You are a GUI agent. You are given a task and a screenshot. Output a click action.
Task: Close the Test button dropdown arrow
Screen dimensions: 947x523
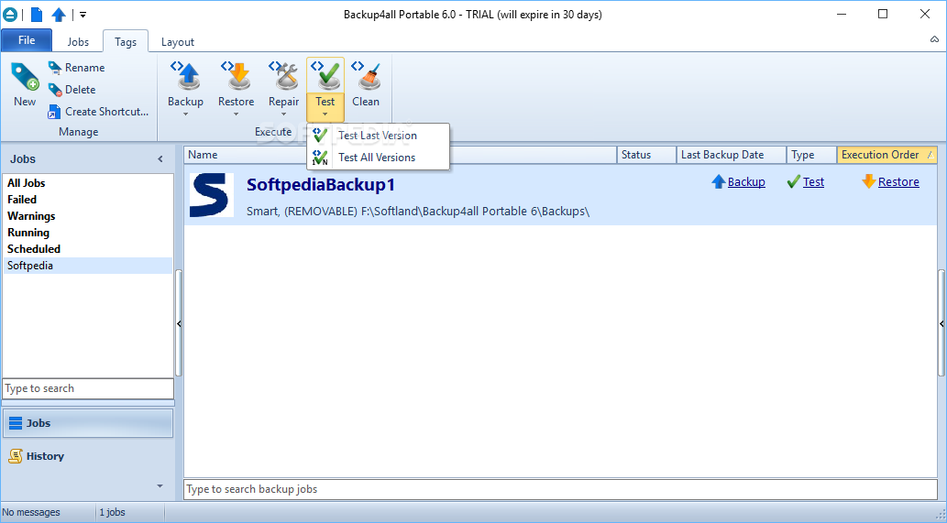[x=325, y=114]
